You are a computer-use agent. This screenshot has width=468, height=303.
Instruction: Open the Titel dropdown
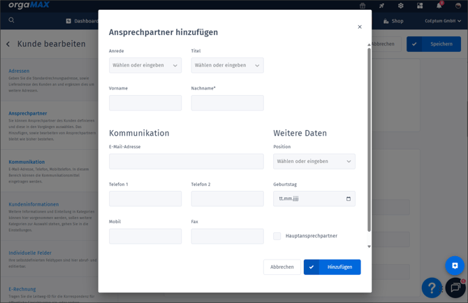click(227, 65)
